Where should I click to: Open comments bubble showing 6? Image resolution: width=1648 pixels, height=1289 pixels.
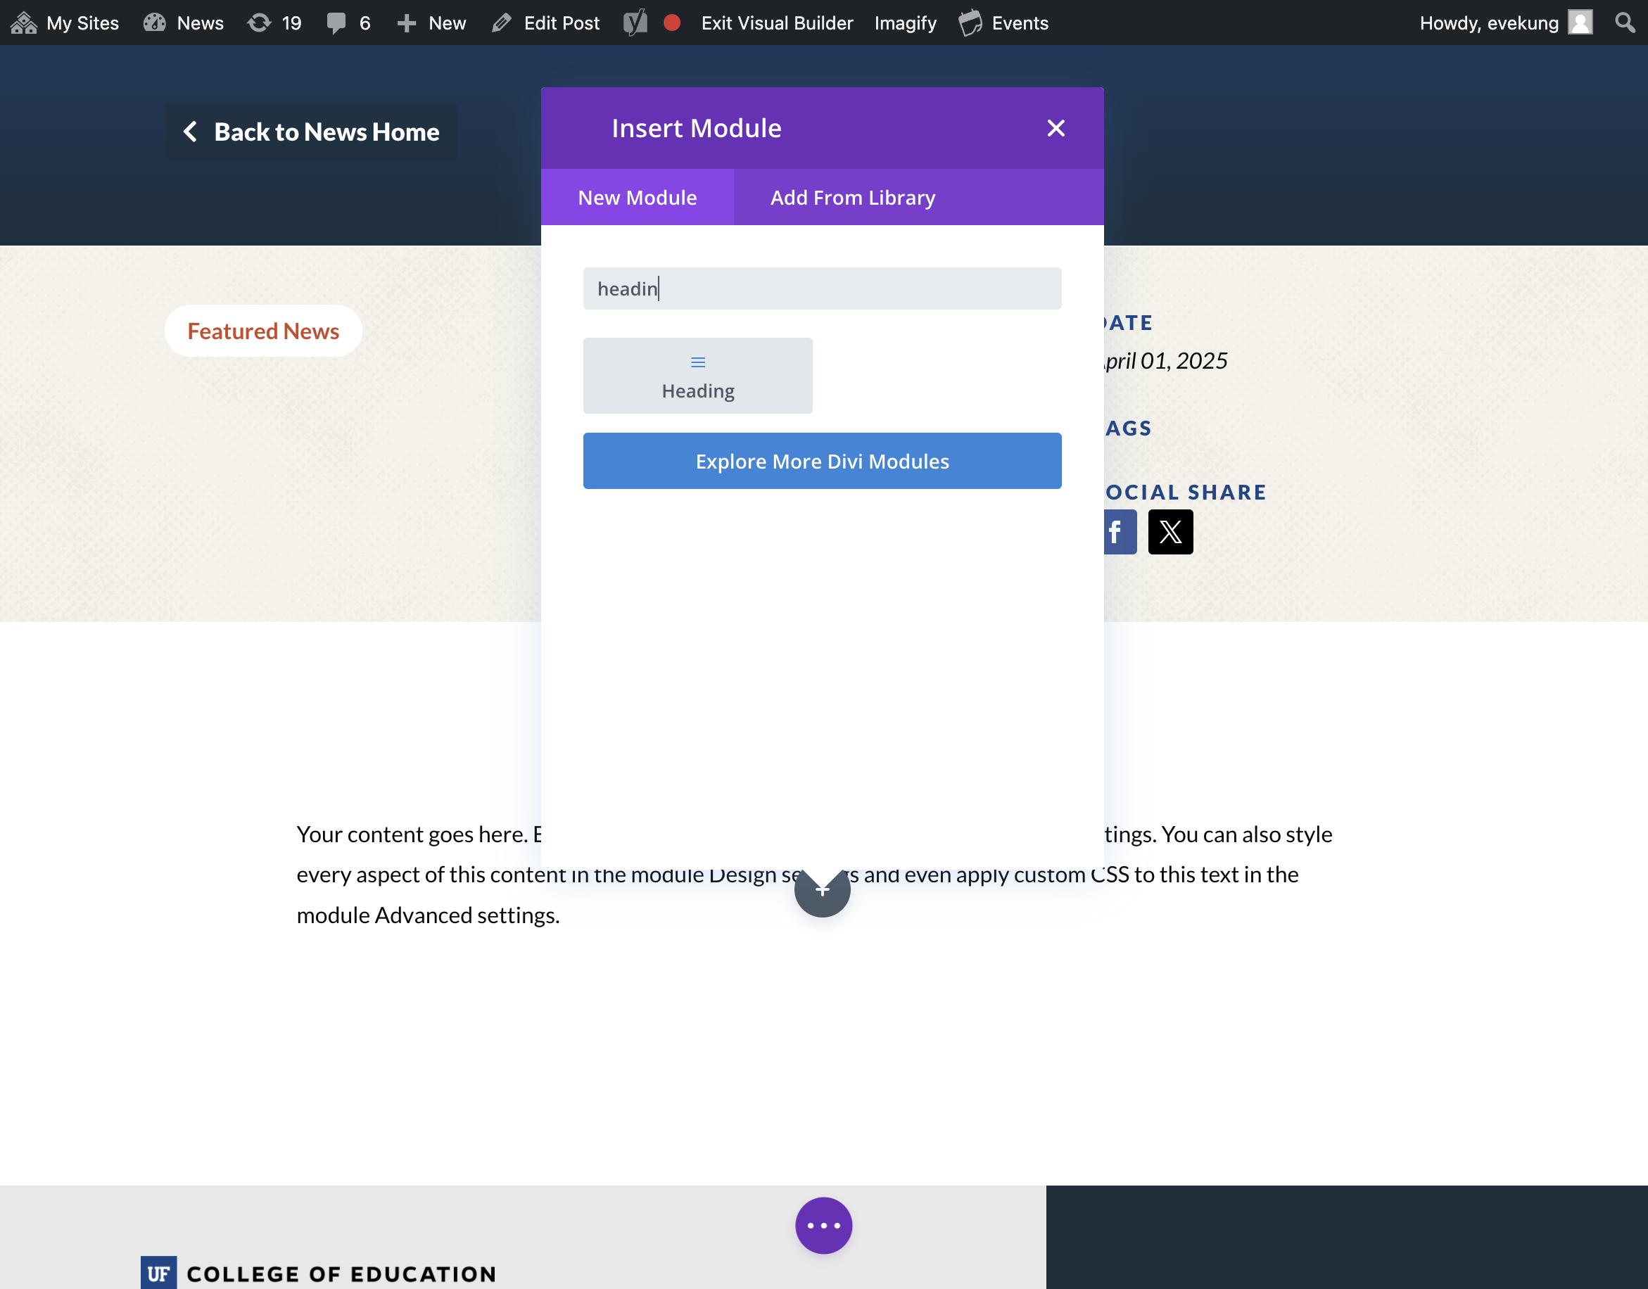pyautogui.click(x=348, y=23)
